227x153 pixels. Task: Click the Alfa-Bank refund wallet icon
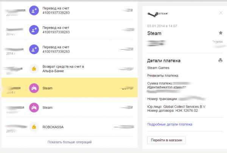click(34, 69)
